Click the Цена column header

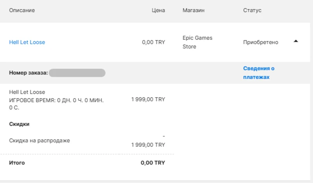(158, 10)
